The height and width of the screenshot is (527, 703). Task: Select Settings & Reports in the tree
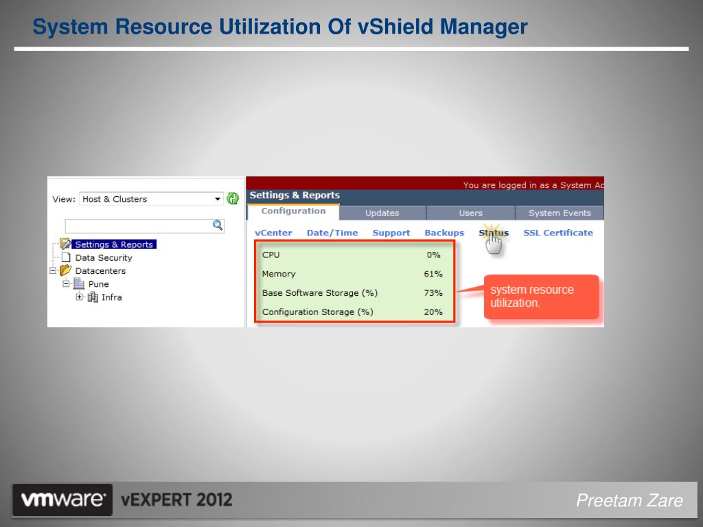tap(114, 244)
